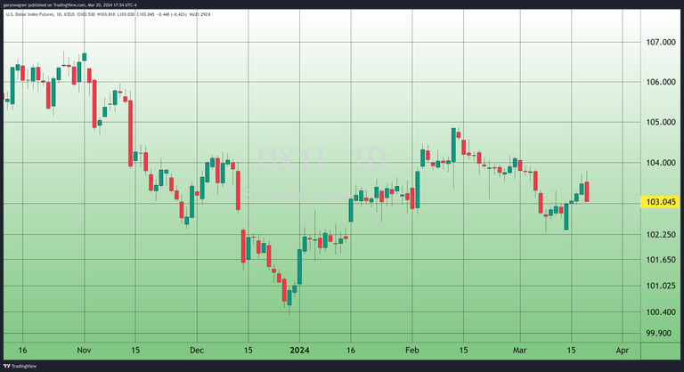Viewport: 684px width, 372px height.
Task: Select the 2024 label on time axis
Action: coord(300,351)
